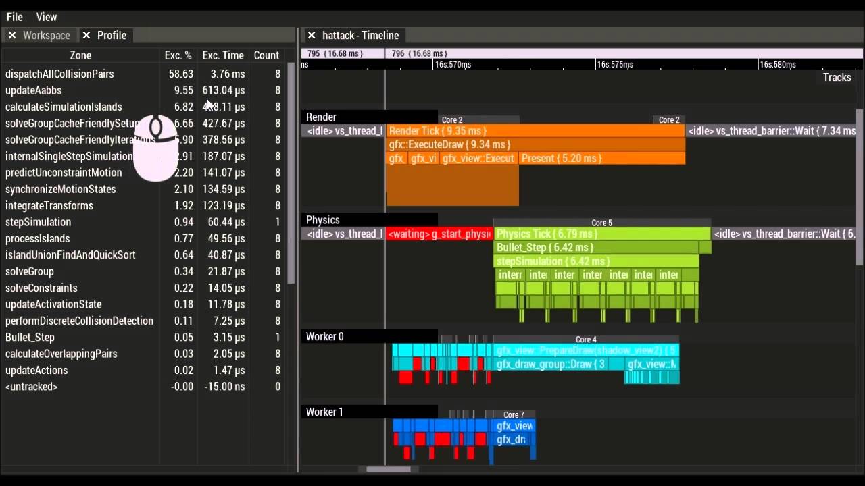Click the red waiting g_start_physics block

(x=439, y=234)
